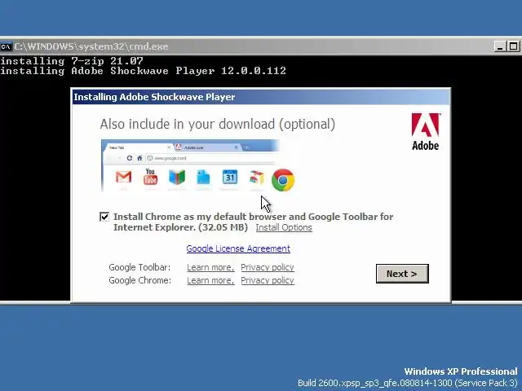Click the Gmail icon in the preview
Viewport: 522px width, 391px height.
123,177
